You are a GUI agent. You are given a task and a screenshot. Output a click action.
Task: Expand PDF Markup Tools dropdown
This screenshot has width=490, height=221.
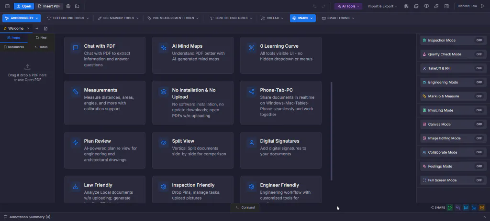point(118,18)
